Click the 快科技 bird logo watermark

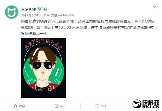(x=137, y=104)
